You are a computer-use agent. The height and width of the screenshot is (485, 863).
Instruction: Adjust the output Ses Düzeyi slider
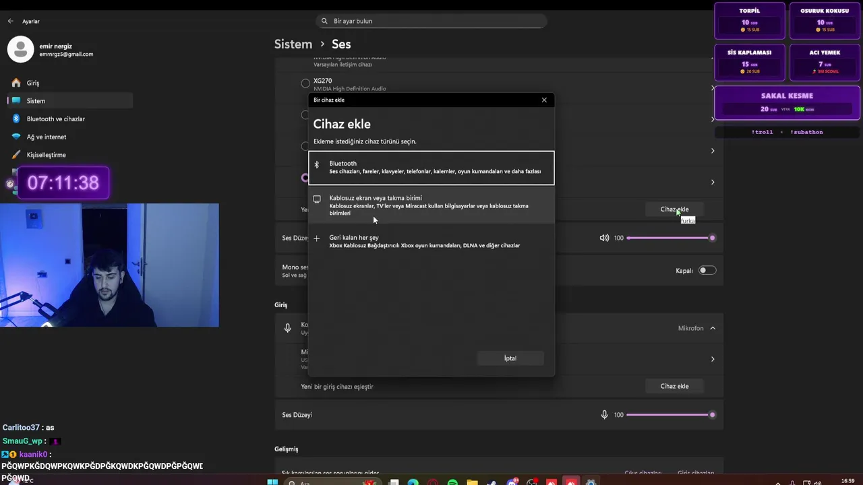point(671,238)
